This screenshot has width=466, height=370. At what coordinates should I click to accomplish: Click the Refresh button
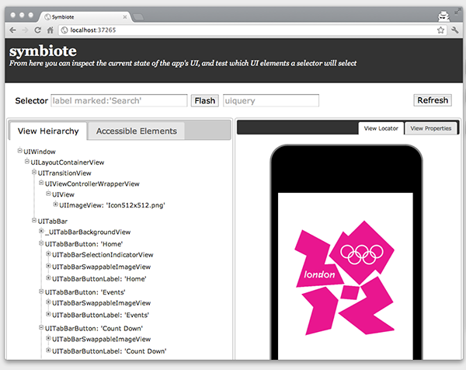click(x=433, y=100)
